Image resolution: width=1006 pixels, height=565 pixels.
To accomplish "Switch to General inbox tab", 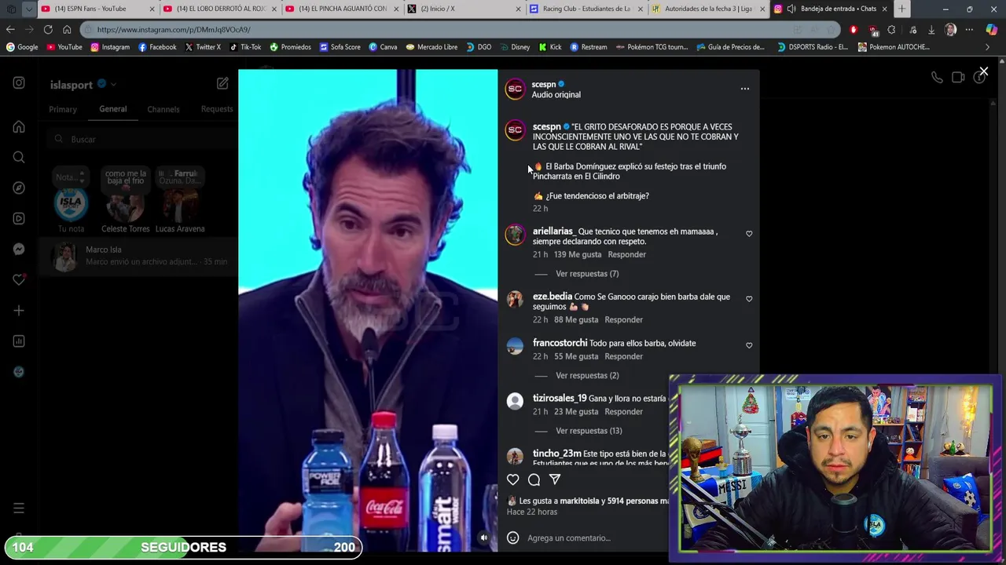I will pyautogui.click(x=112, y=109).
